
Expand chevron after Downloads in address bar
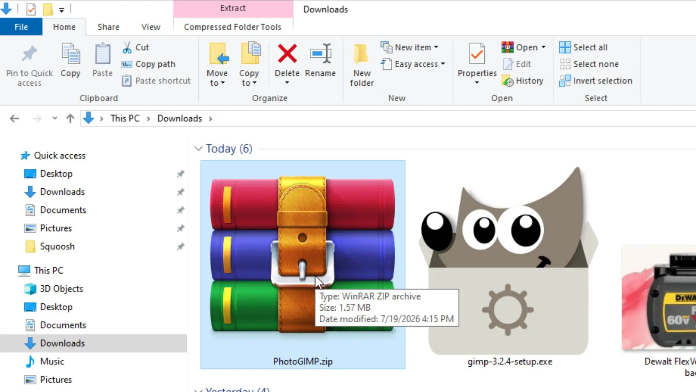coord(211,119)
